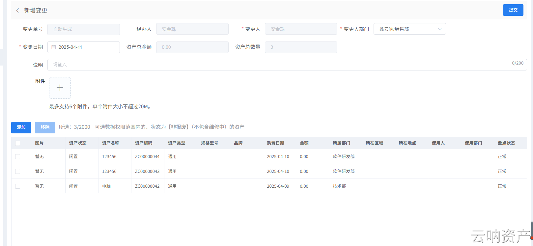This screenshot has width=533, height=246.
Task: Click the plus icon to upload attachment
Action: tap(60, 88)
